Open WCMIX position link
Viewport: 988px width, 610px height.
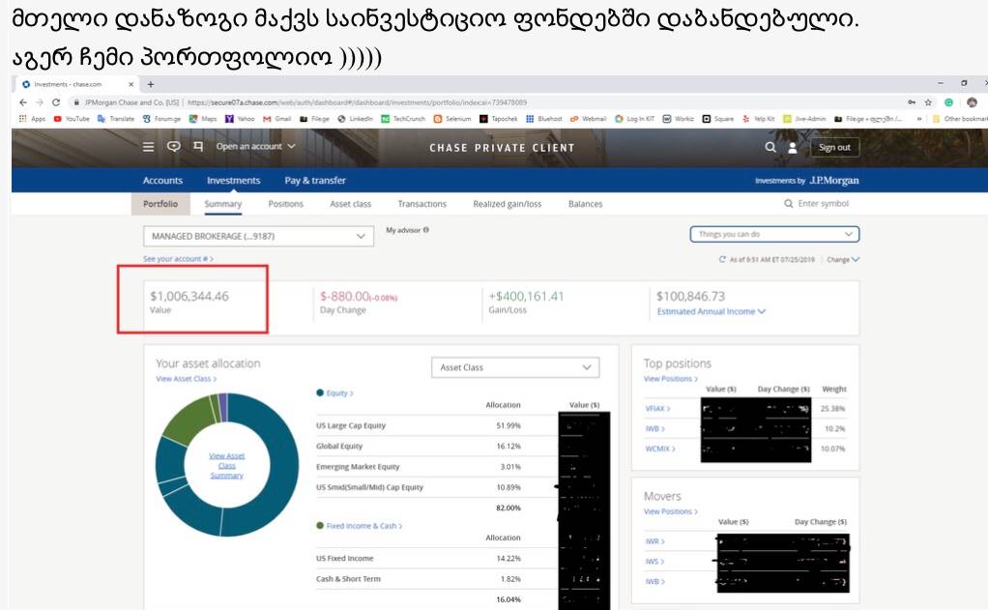click(660, 449)
